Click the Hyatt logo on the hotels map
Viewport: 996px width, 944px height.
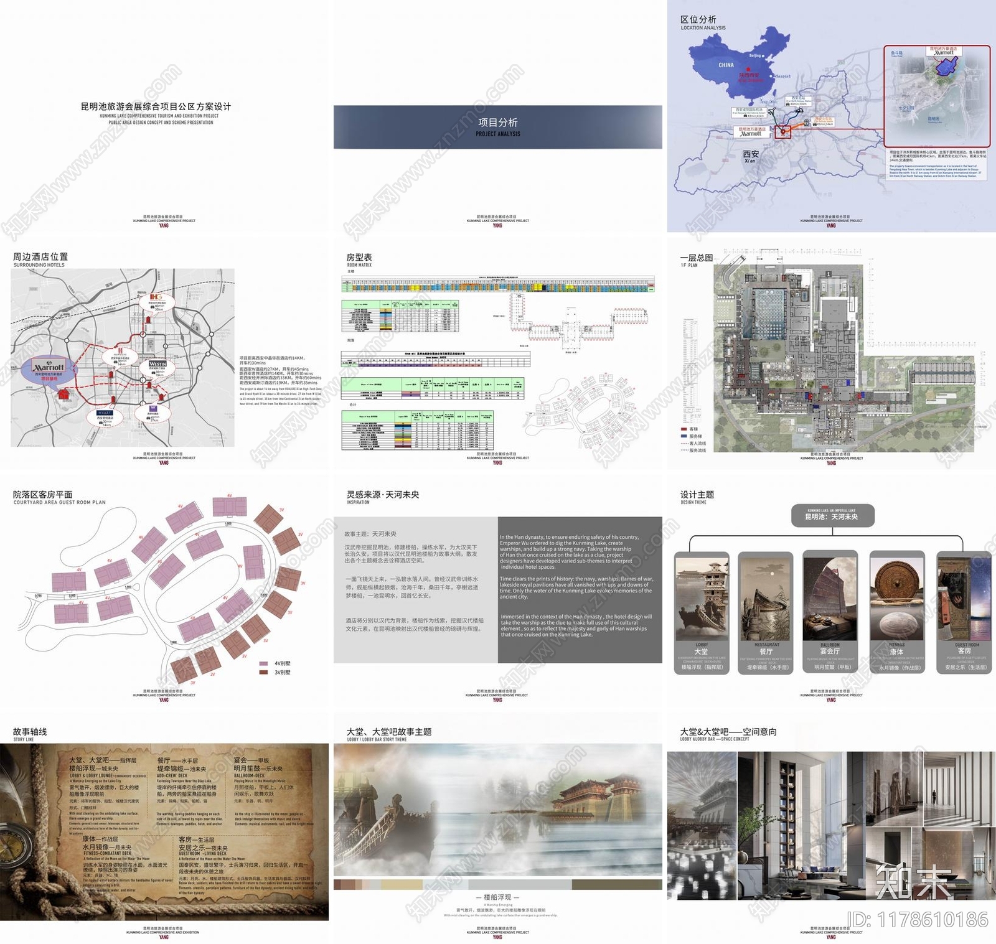pos(105,413)
